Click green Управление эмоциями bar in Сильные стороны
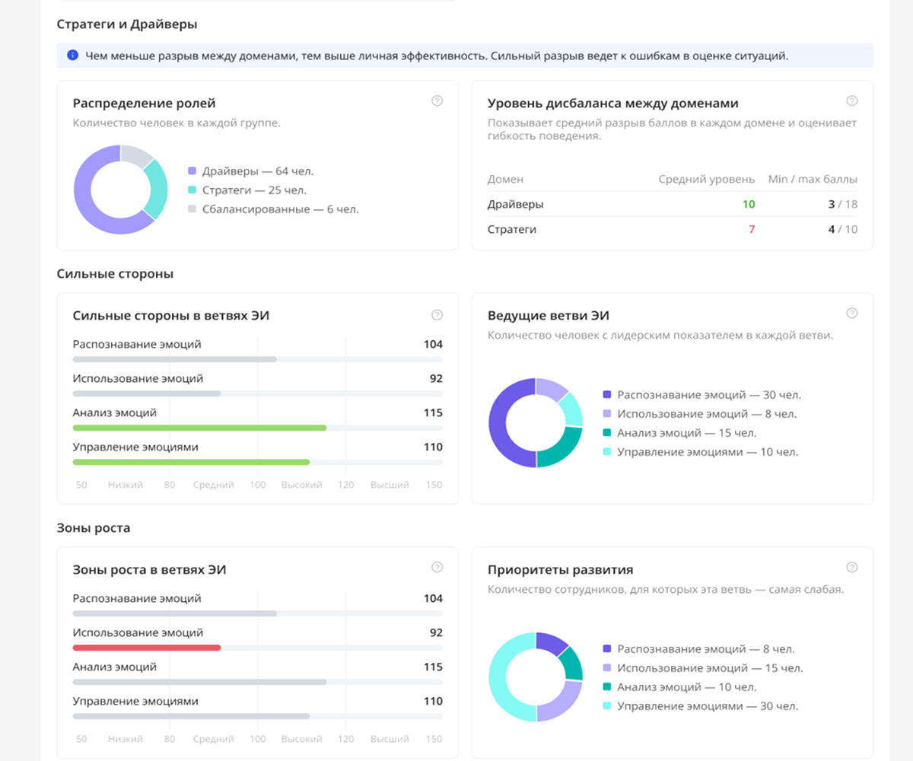This screenshot has width=913, height=761. [192, 462]
